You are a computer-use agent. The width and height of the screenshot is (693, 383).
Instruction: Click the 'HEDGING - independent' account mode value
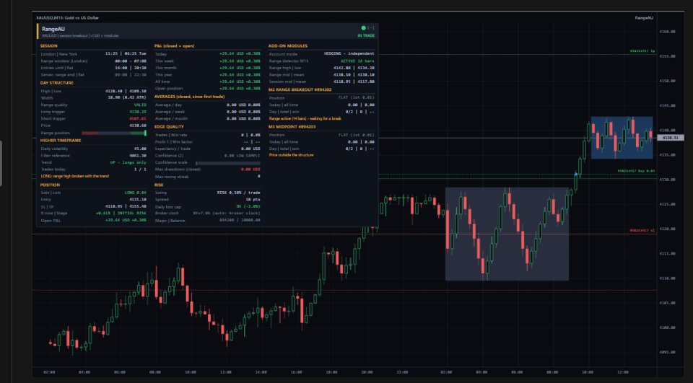tap(349, 54)
